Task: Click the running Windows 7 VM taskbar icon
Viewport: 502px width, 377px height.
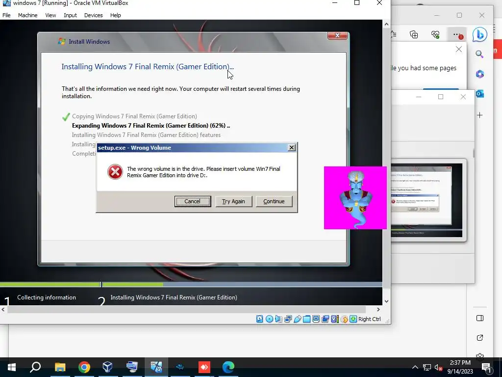Action: [x=156, y=367]
